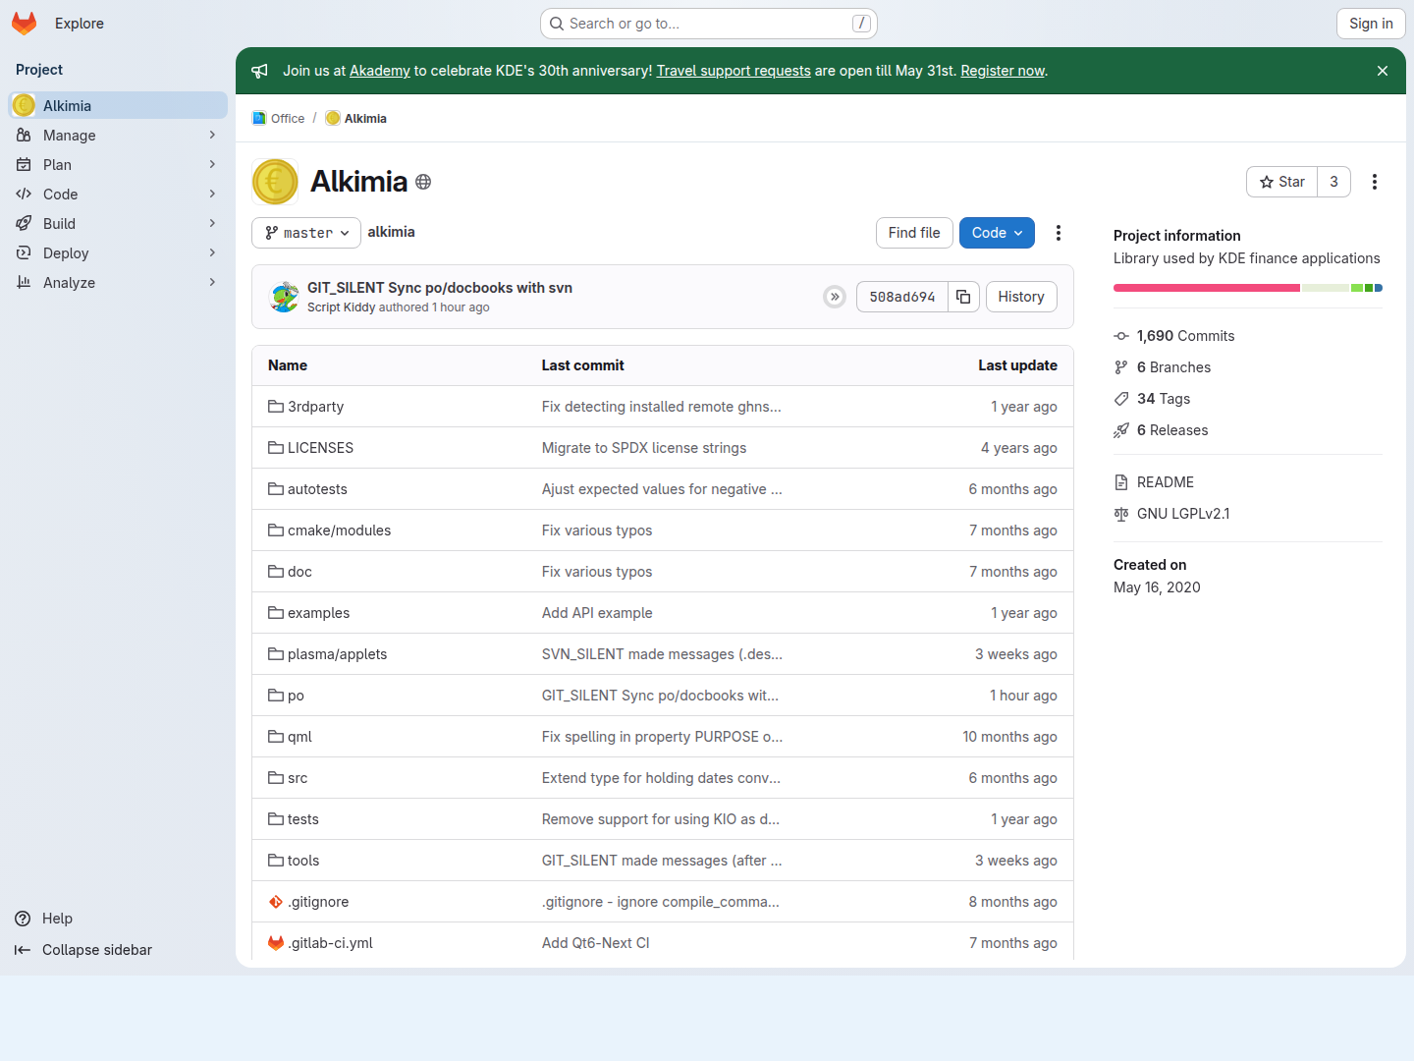Click the GitLab fox logo
1414x1061 pixels.
coord(25,24)
